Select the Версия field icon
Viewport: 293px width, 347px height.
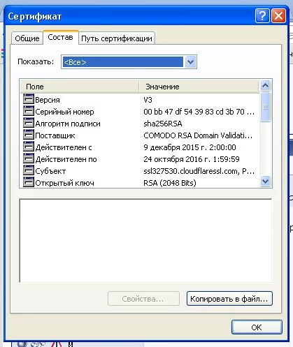pyautogui.click(x=29, y=99)
